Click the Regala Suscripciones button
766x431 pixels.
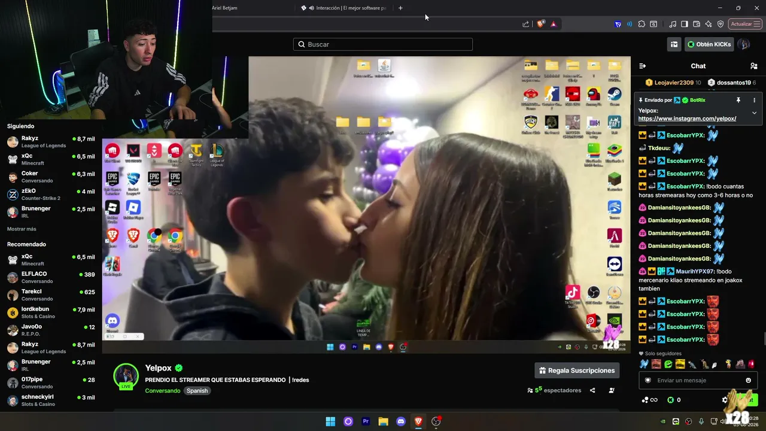pos(577,371)
